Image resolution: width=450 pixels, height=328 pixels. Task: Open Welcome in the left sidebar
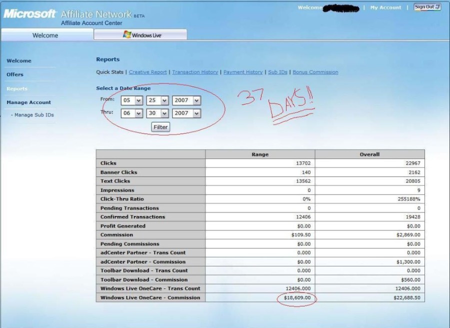[x=19, y=61]
